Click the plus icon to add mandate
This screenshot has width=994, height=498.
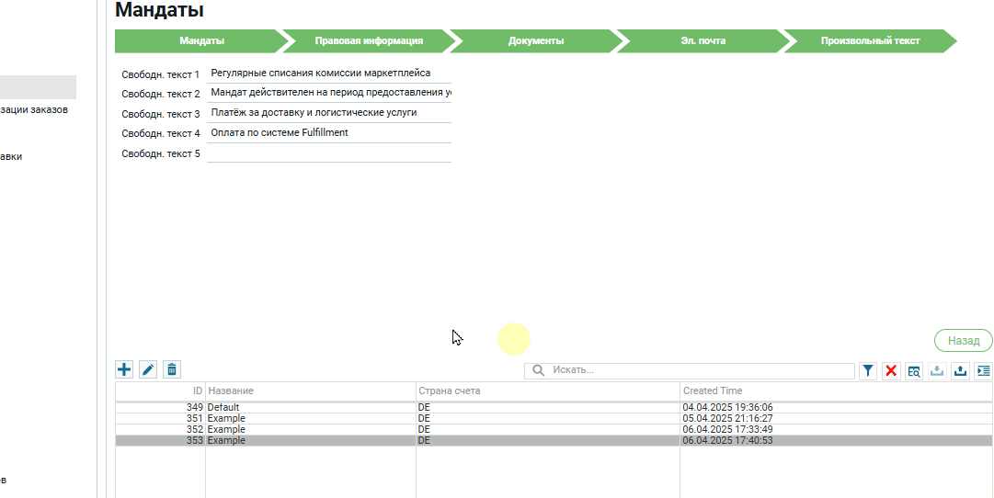(124, 369)
